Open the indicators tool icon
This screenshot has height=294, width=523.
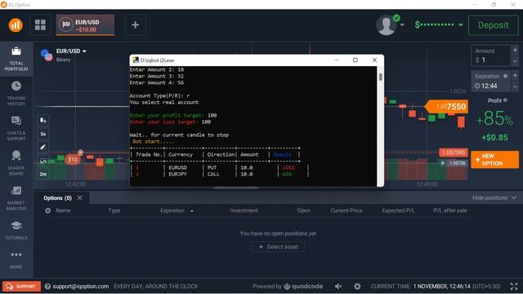coord(43,161)
